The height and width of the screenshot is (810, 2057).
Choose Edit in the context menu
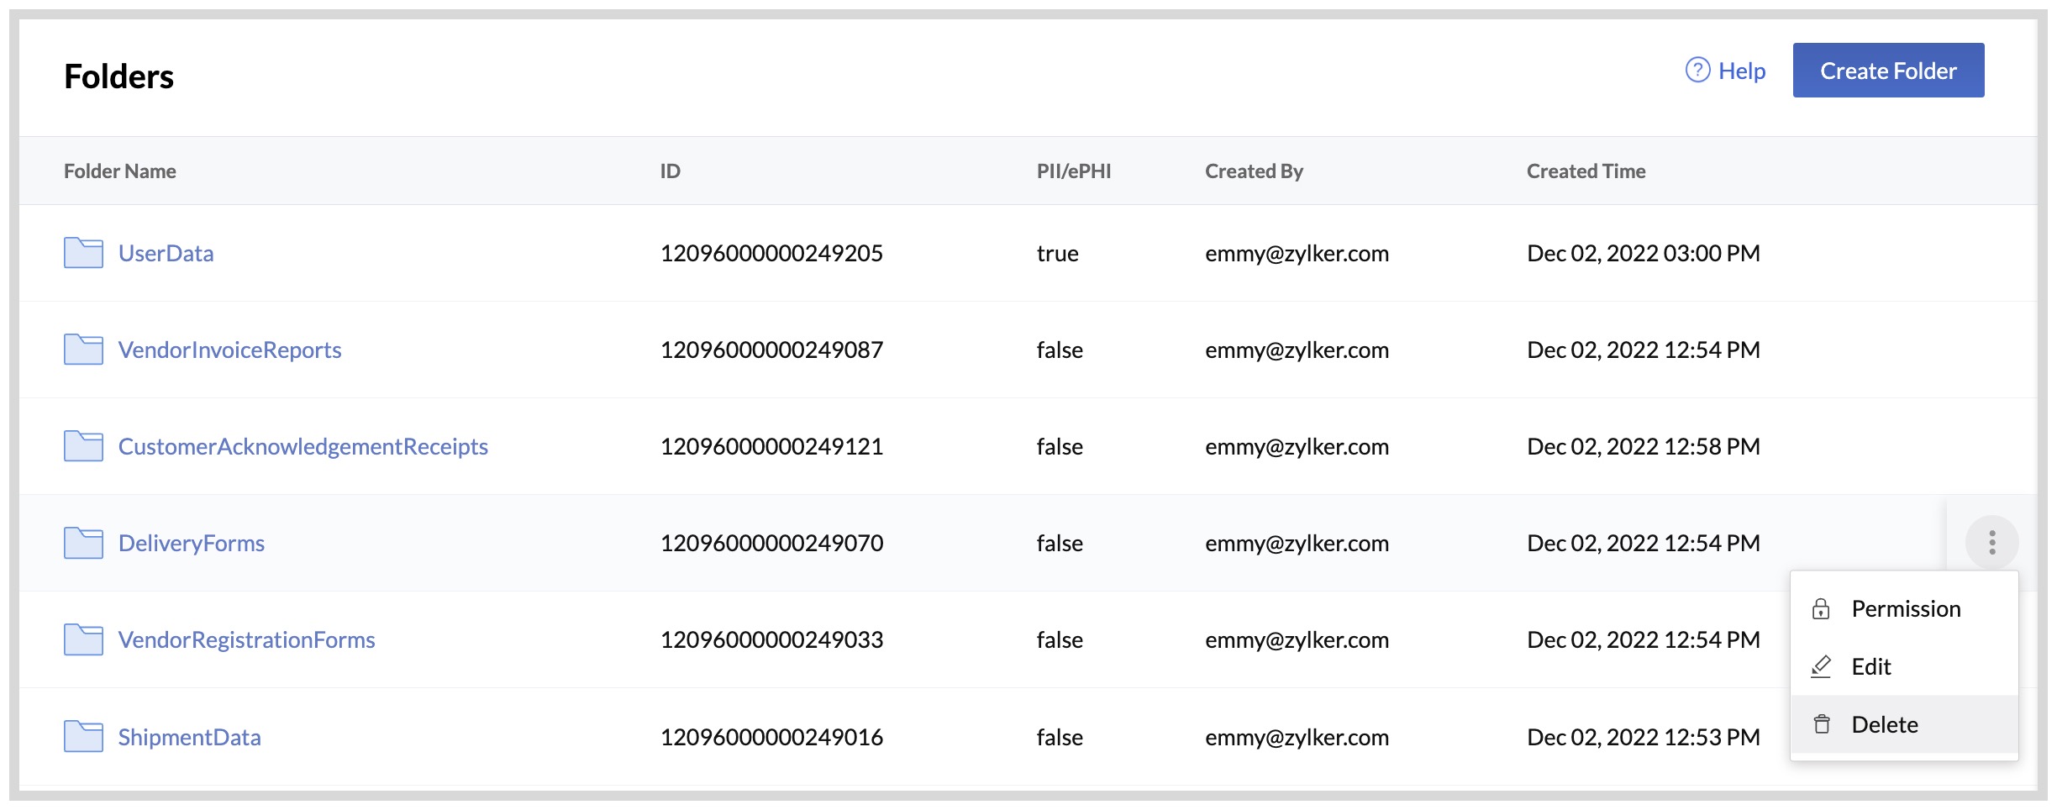click(1870, 666)
